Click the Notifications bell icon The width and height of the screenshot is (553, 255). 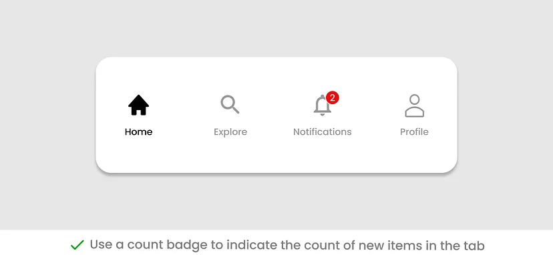click(x=323, y=105)
